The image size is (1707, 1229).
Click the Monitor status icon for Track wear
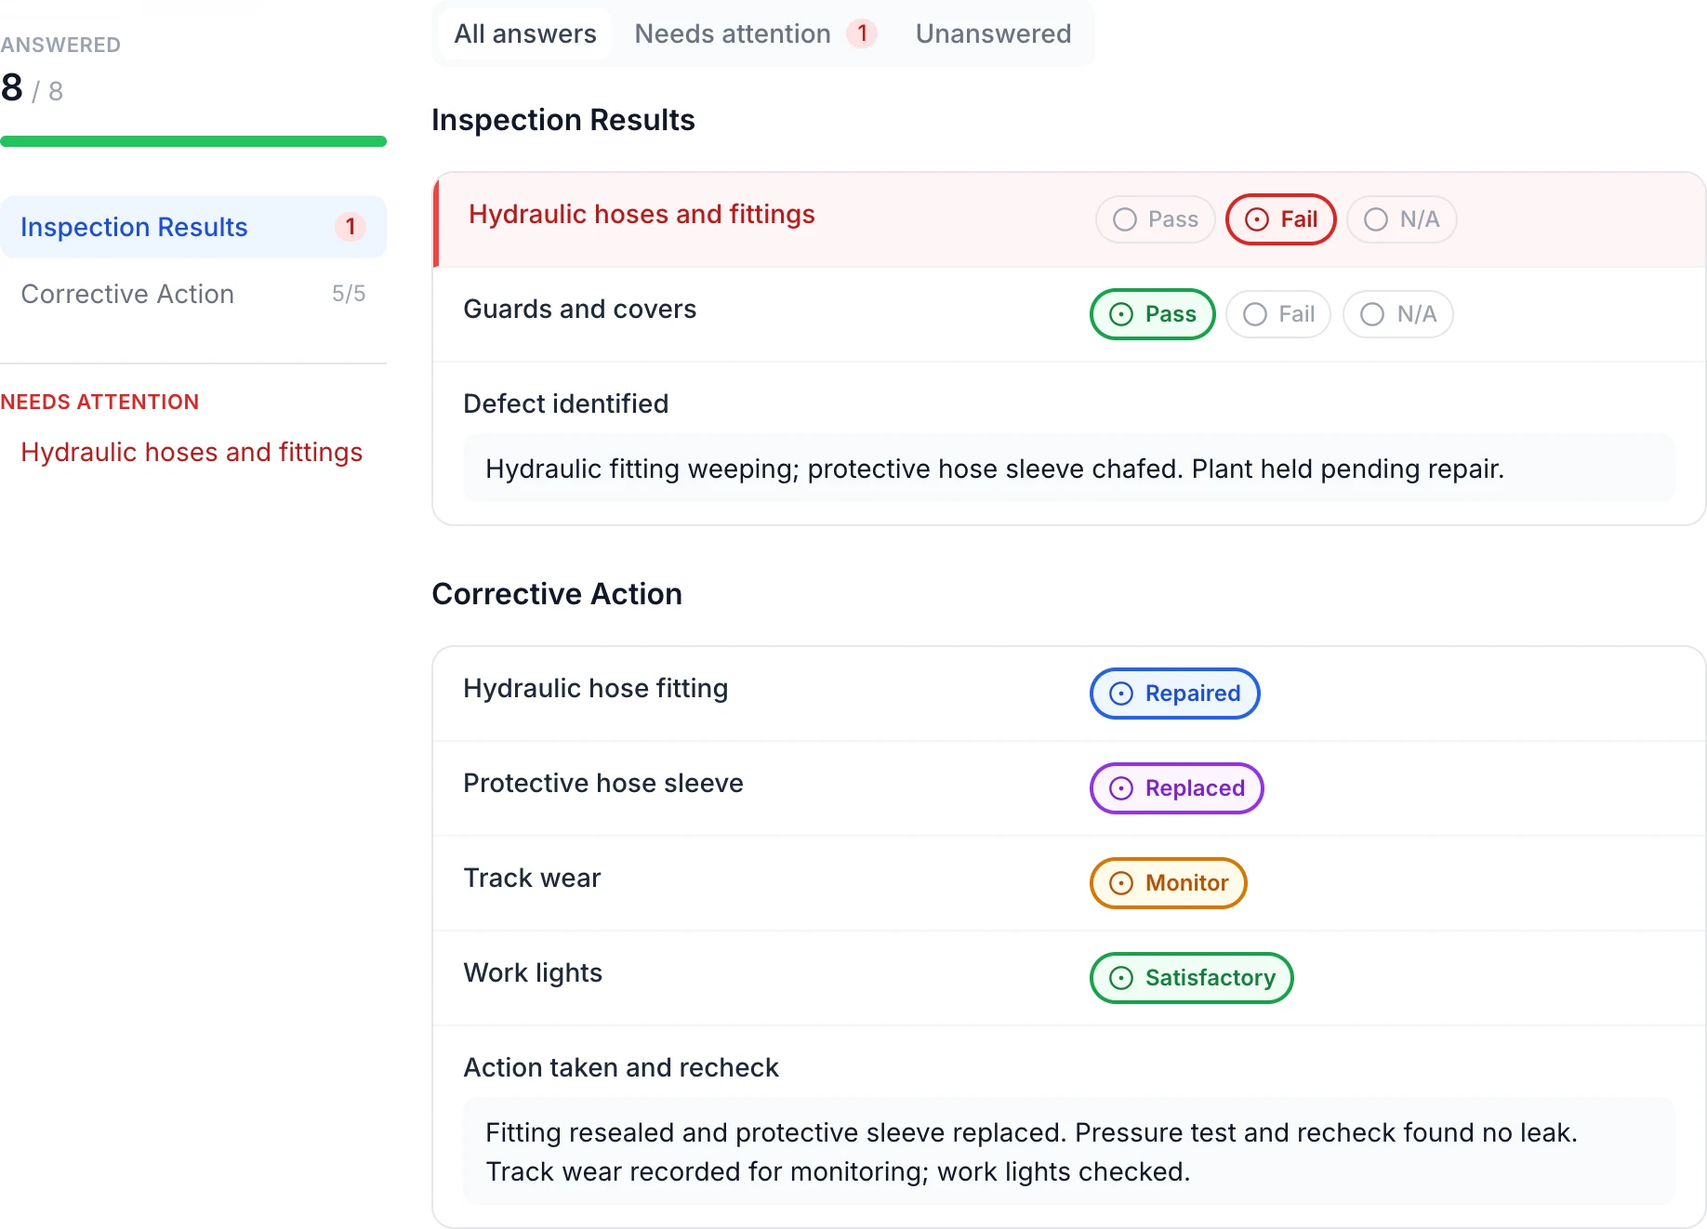1121,883
